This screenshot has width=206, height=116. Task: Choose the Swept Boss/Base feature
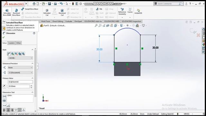pos(30,9)
